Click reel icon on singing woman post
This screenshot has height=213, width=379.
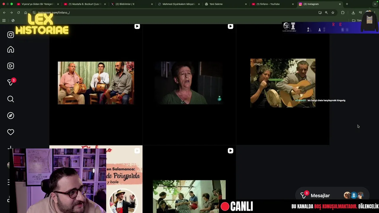[230, 26]
